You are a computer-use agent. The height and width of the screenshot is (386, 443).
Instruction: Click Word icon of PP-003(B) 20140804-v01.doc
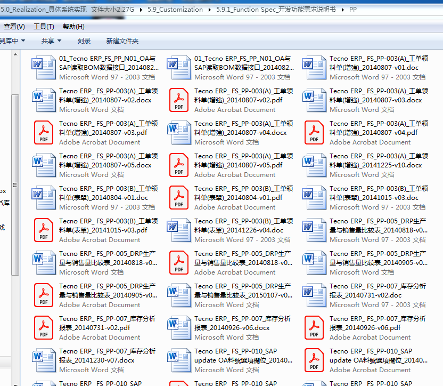click(44, 197)
